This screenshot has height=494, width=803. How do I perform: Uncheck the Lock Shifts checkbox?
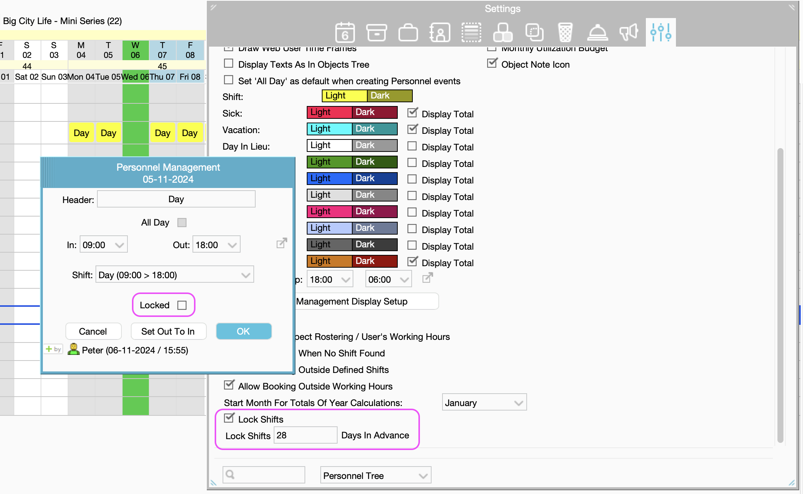click(229, 418)
